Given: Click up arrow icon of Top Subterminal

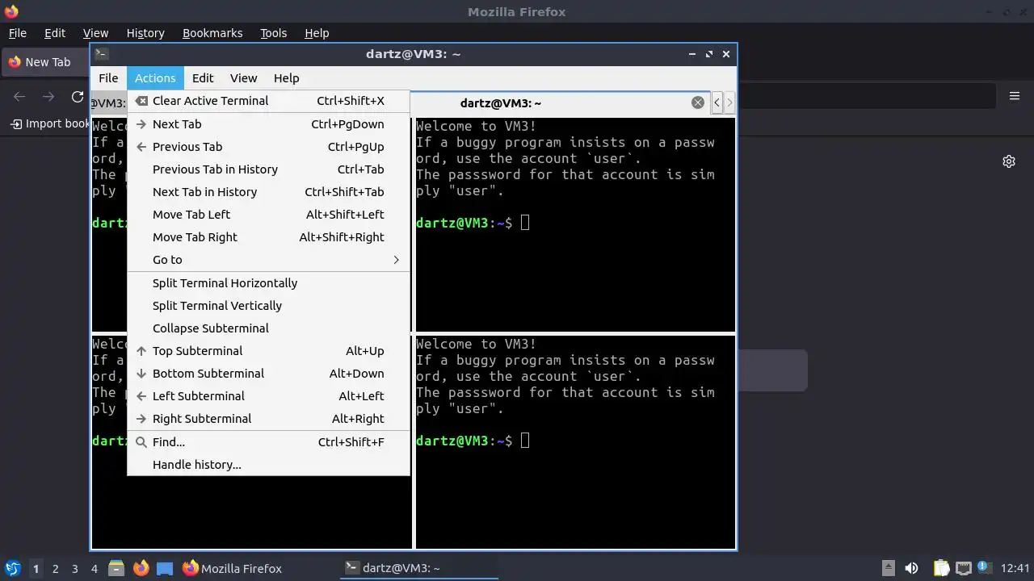Looking at the screenshot, I should pos(141,351).
